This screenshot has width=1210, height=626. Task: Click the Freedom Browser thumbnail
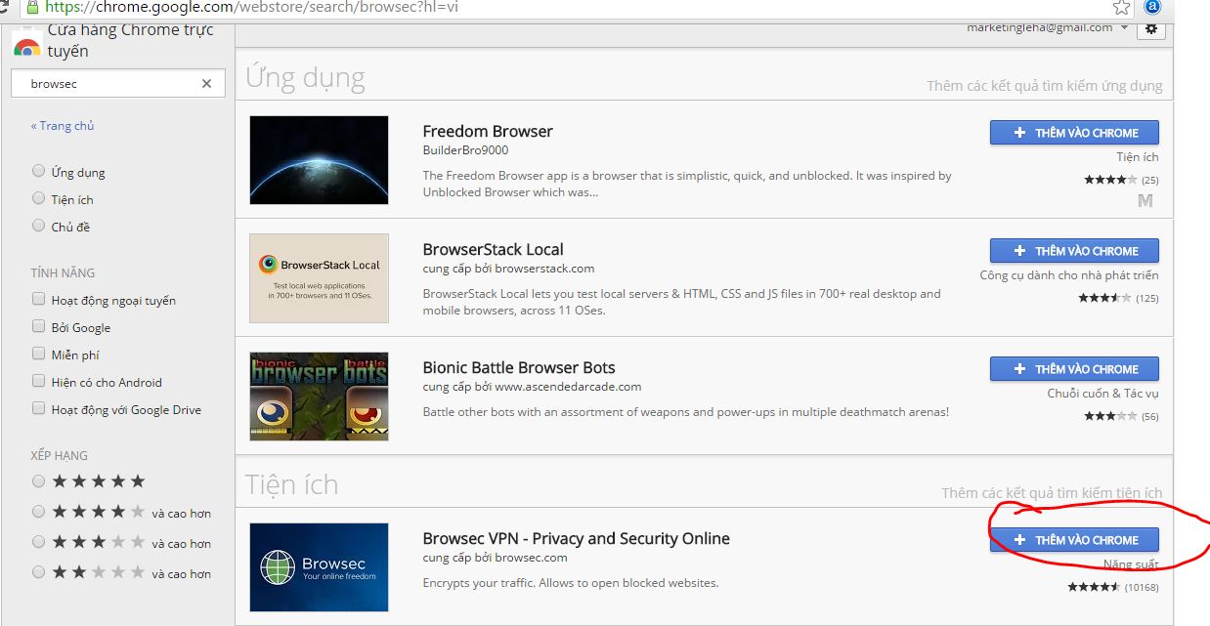319,160
